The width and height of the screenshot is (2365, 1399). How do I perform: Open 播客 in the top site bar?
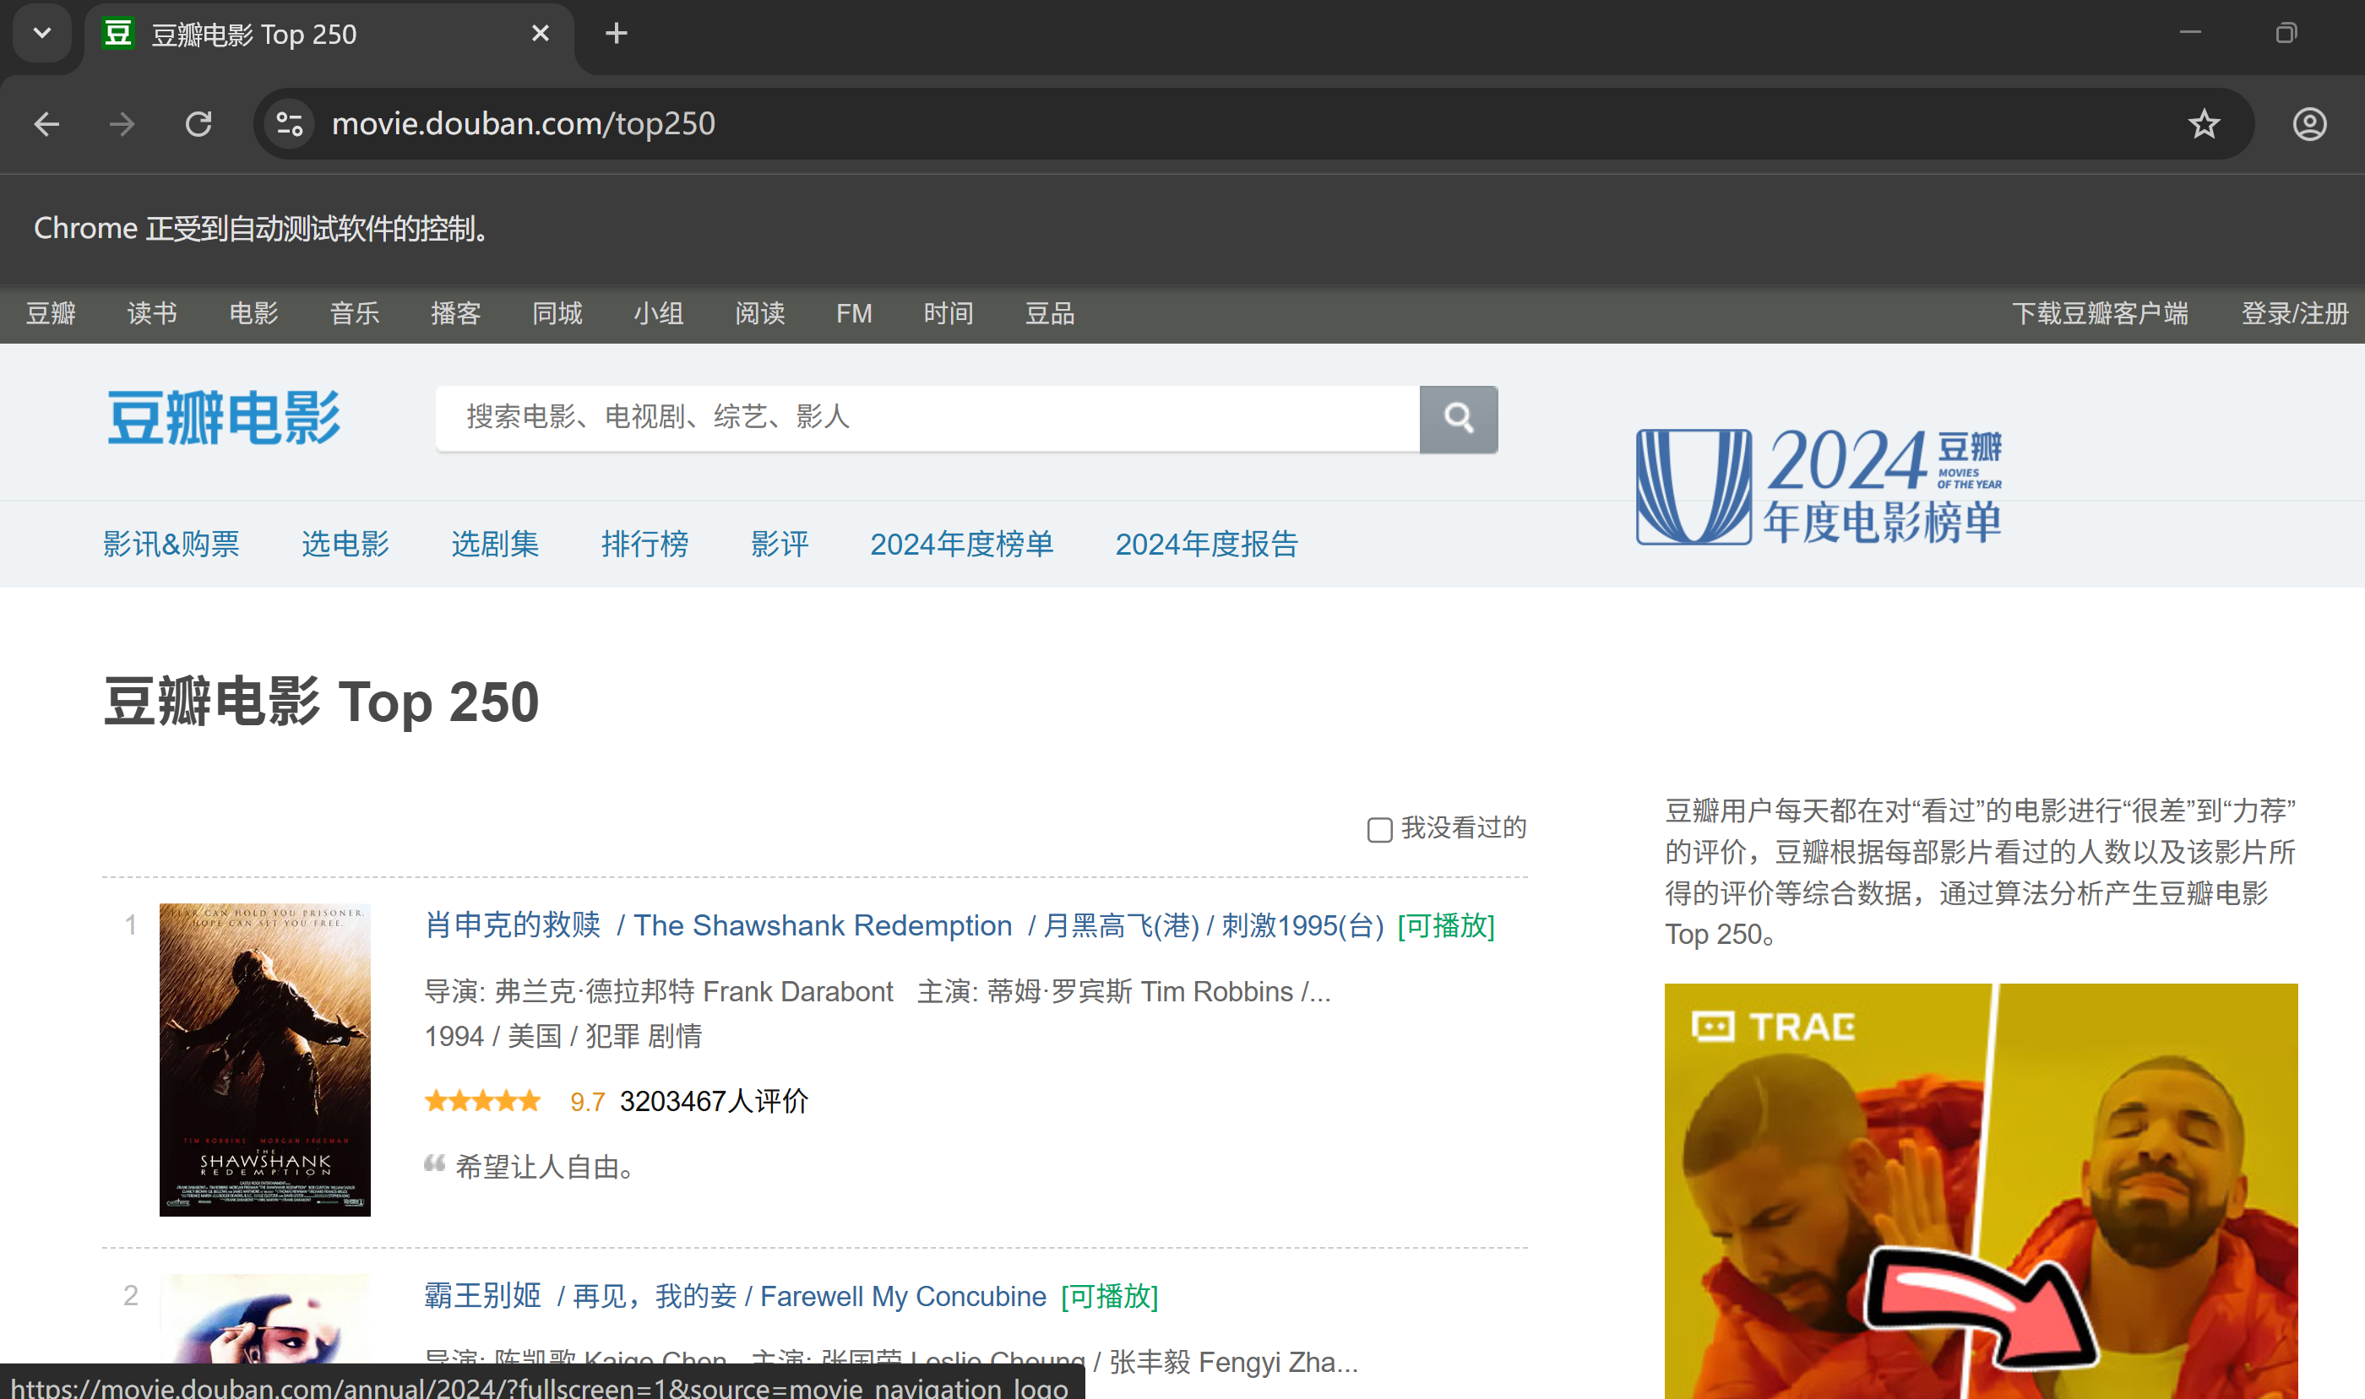(x=455, y=313)
